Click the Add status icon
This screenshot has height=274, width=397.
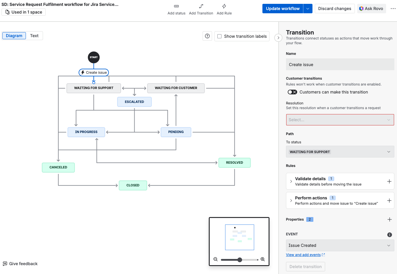click(176, 6)
